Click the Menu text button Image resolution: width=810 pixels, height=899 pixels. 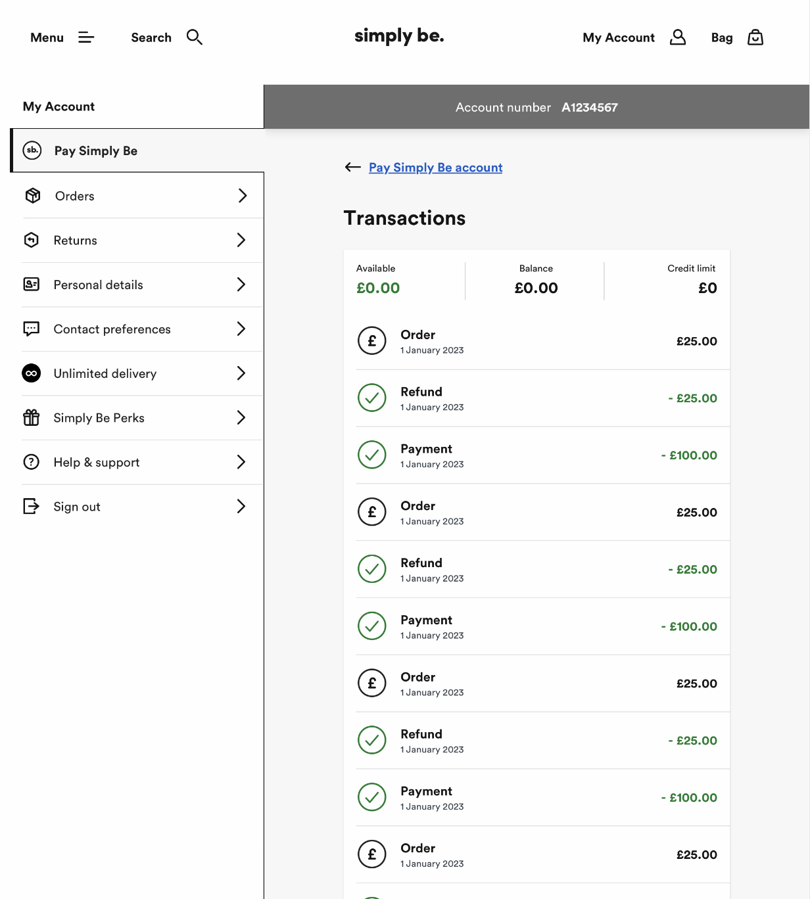pyautogui.click(x=47, y=37)
